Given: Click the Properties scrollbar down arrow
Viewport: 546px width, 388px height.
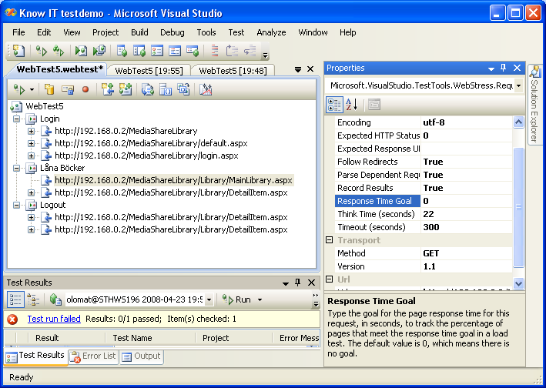Looking at the screenshot, I should coord(518,283).
